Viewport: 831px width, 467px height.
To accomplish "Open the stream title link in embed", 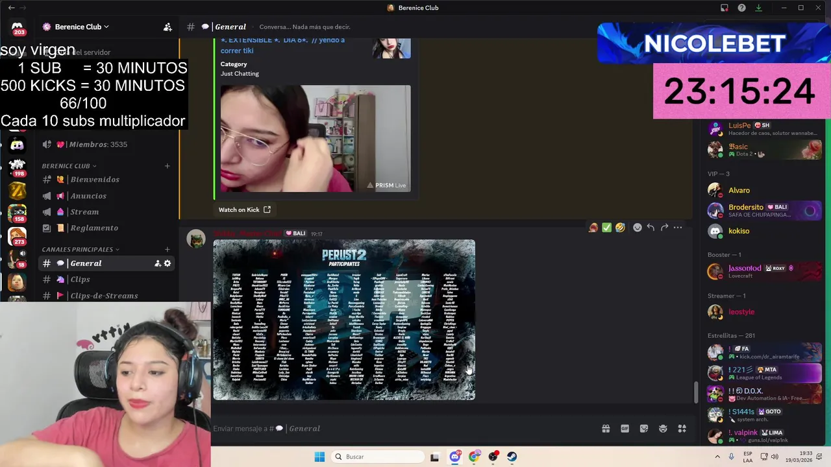I will 282,45.
